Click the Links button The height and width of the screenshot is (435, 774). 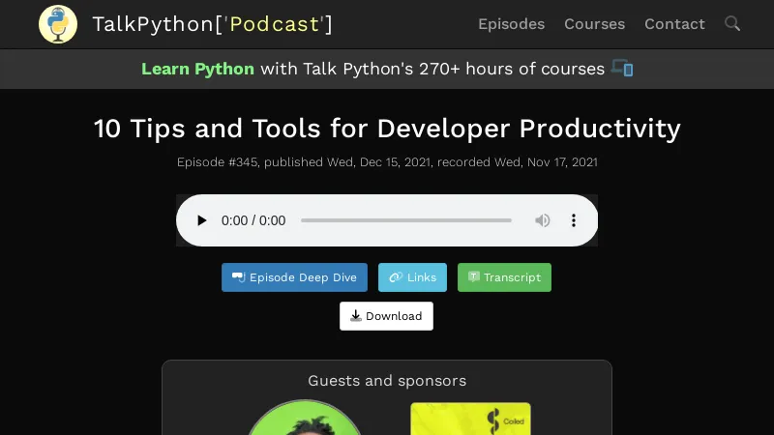(x=412, y=277)
